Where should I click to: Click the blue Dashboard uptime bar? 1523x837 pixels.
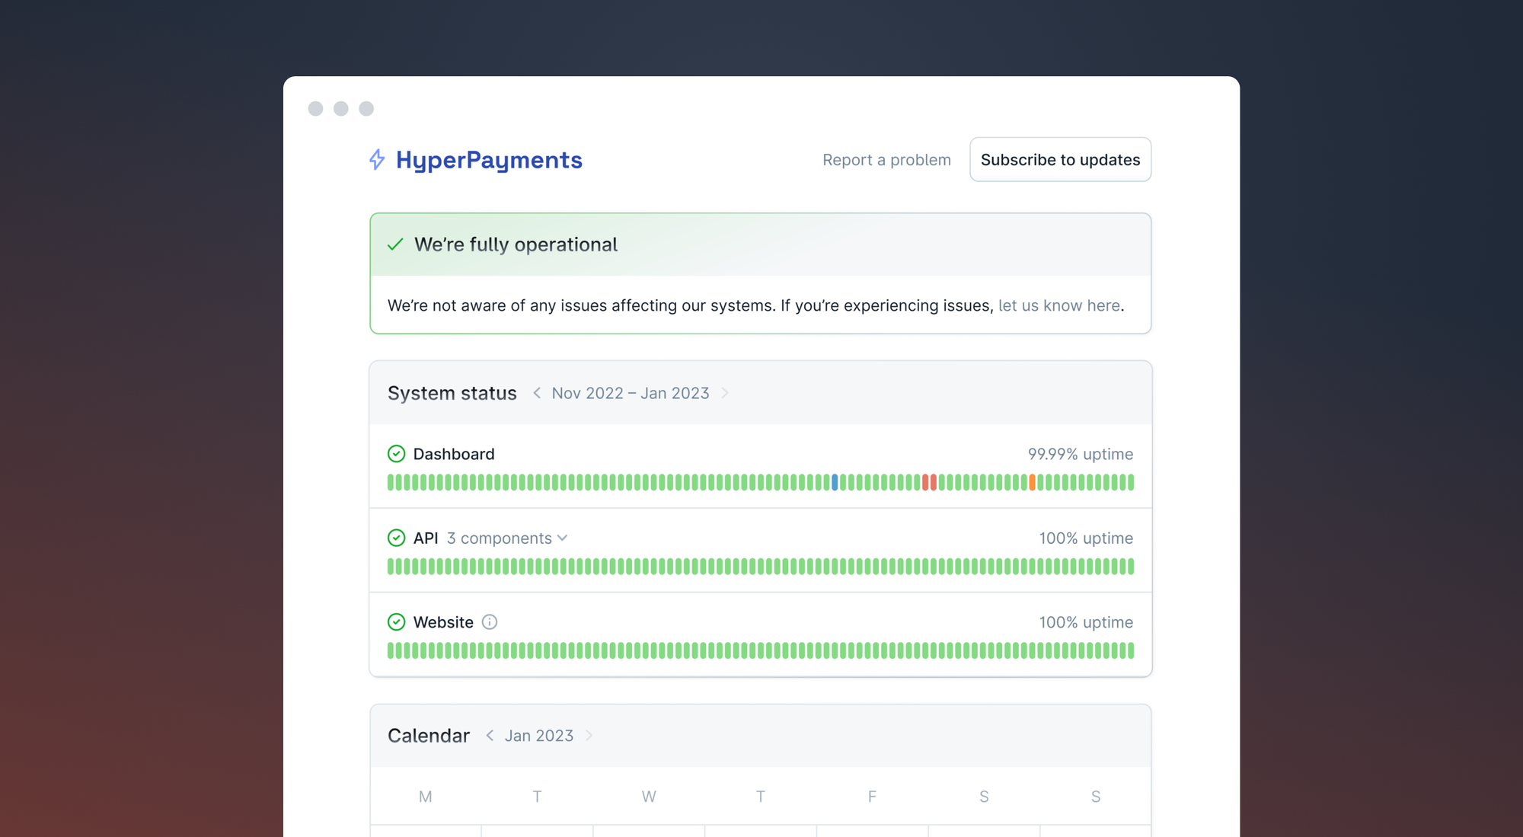(835, 482)
